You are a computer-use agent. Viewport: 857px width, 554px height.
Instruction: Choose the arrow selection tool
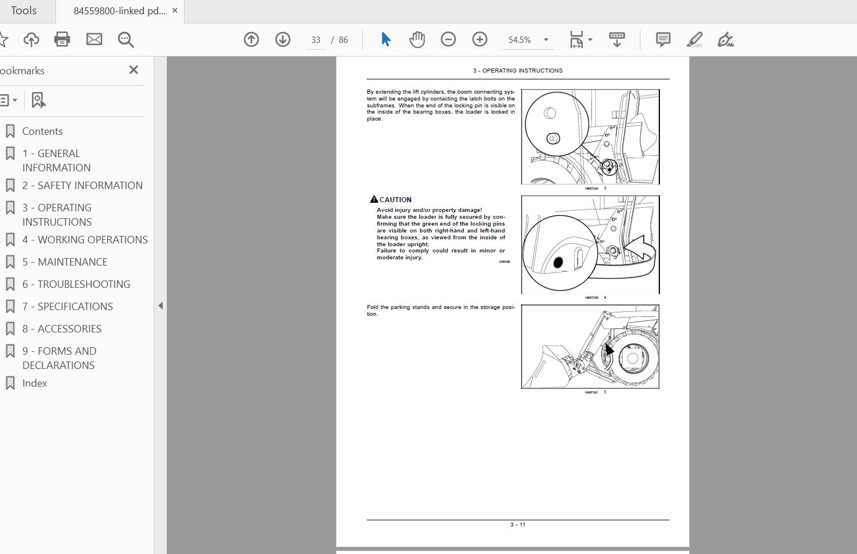click(386, 39)
